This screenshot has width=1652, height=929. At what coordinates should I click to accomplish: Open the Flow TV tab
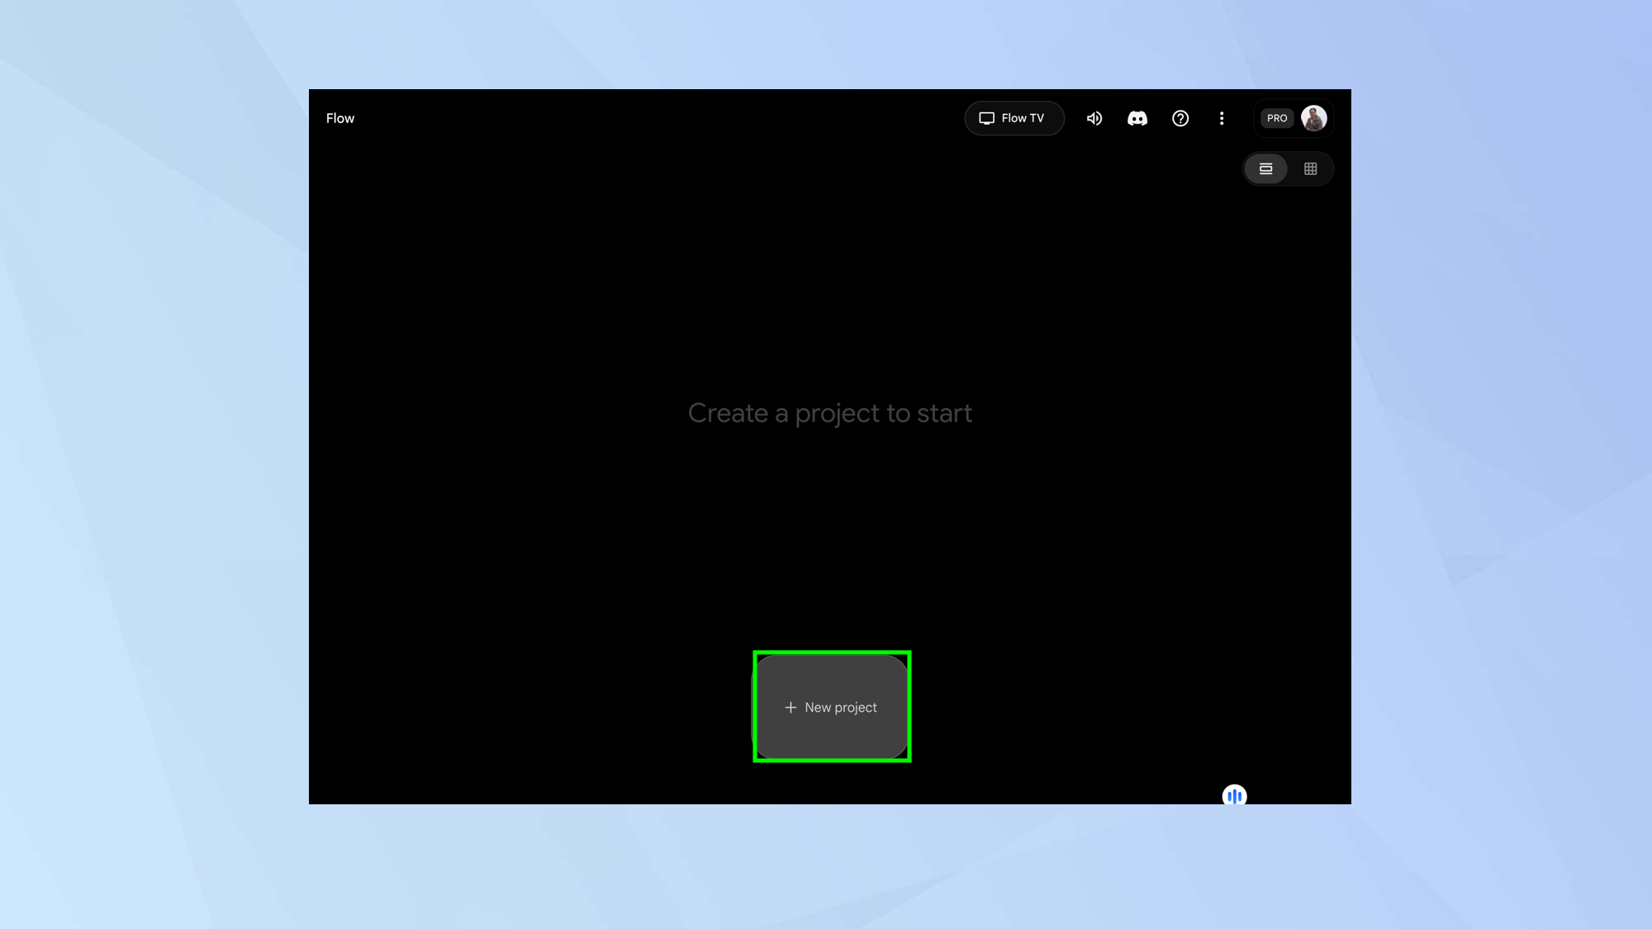(1014, 118)
